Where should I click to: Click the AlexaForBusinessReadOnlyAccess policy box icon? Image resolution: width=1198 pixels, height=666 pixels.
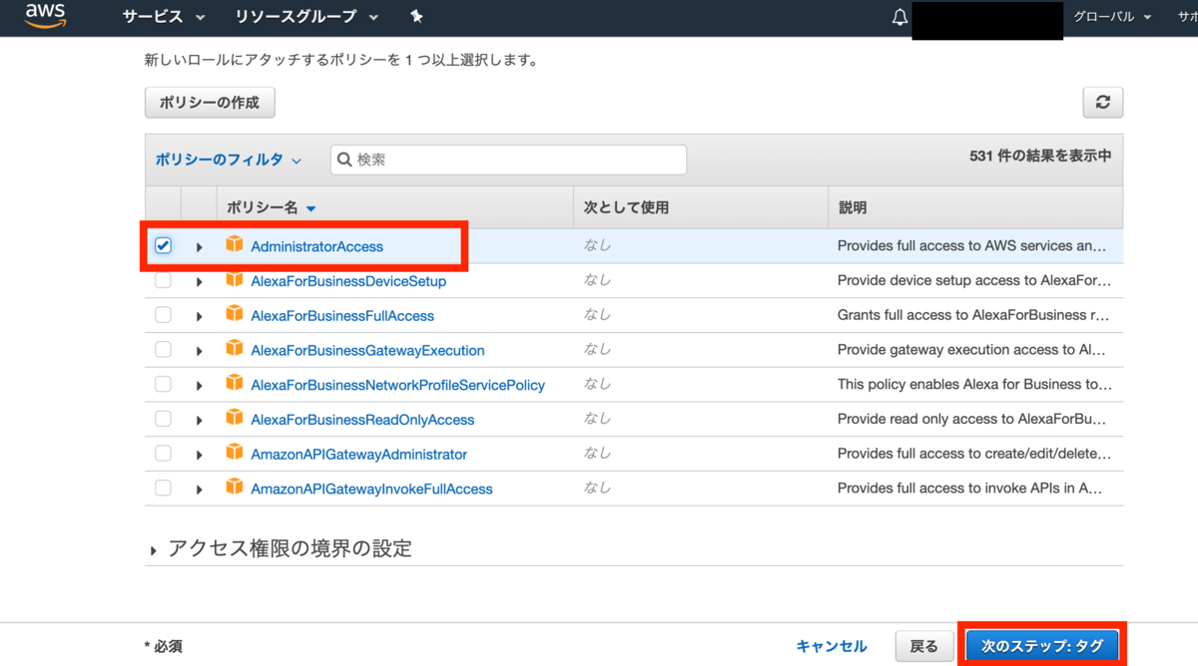pos(235,418)
